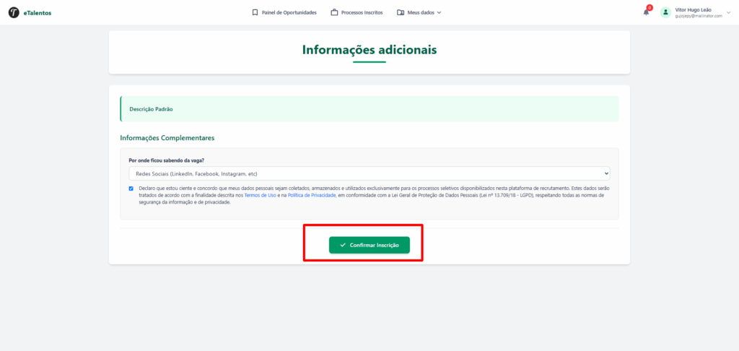
Task: Open the Termos de Uso link
Action: click(x=260, y=195)
